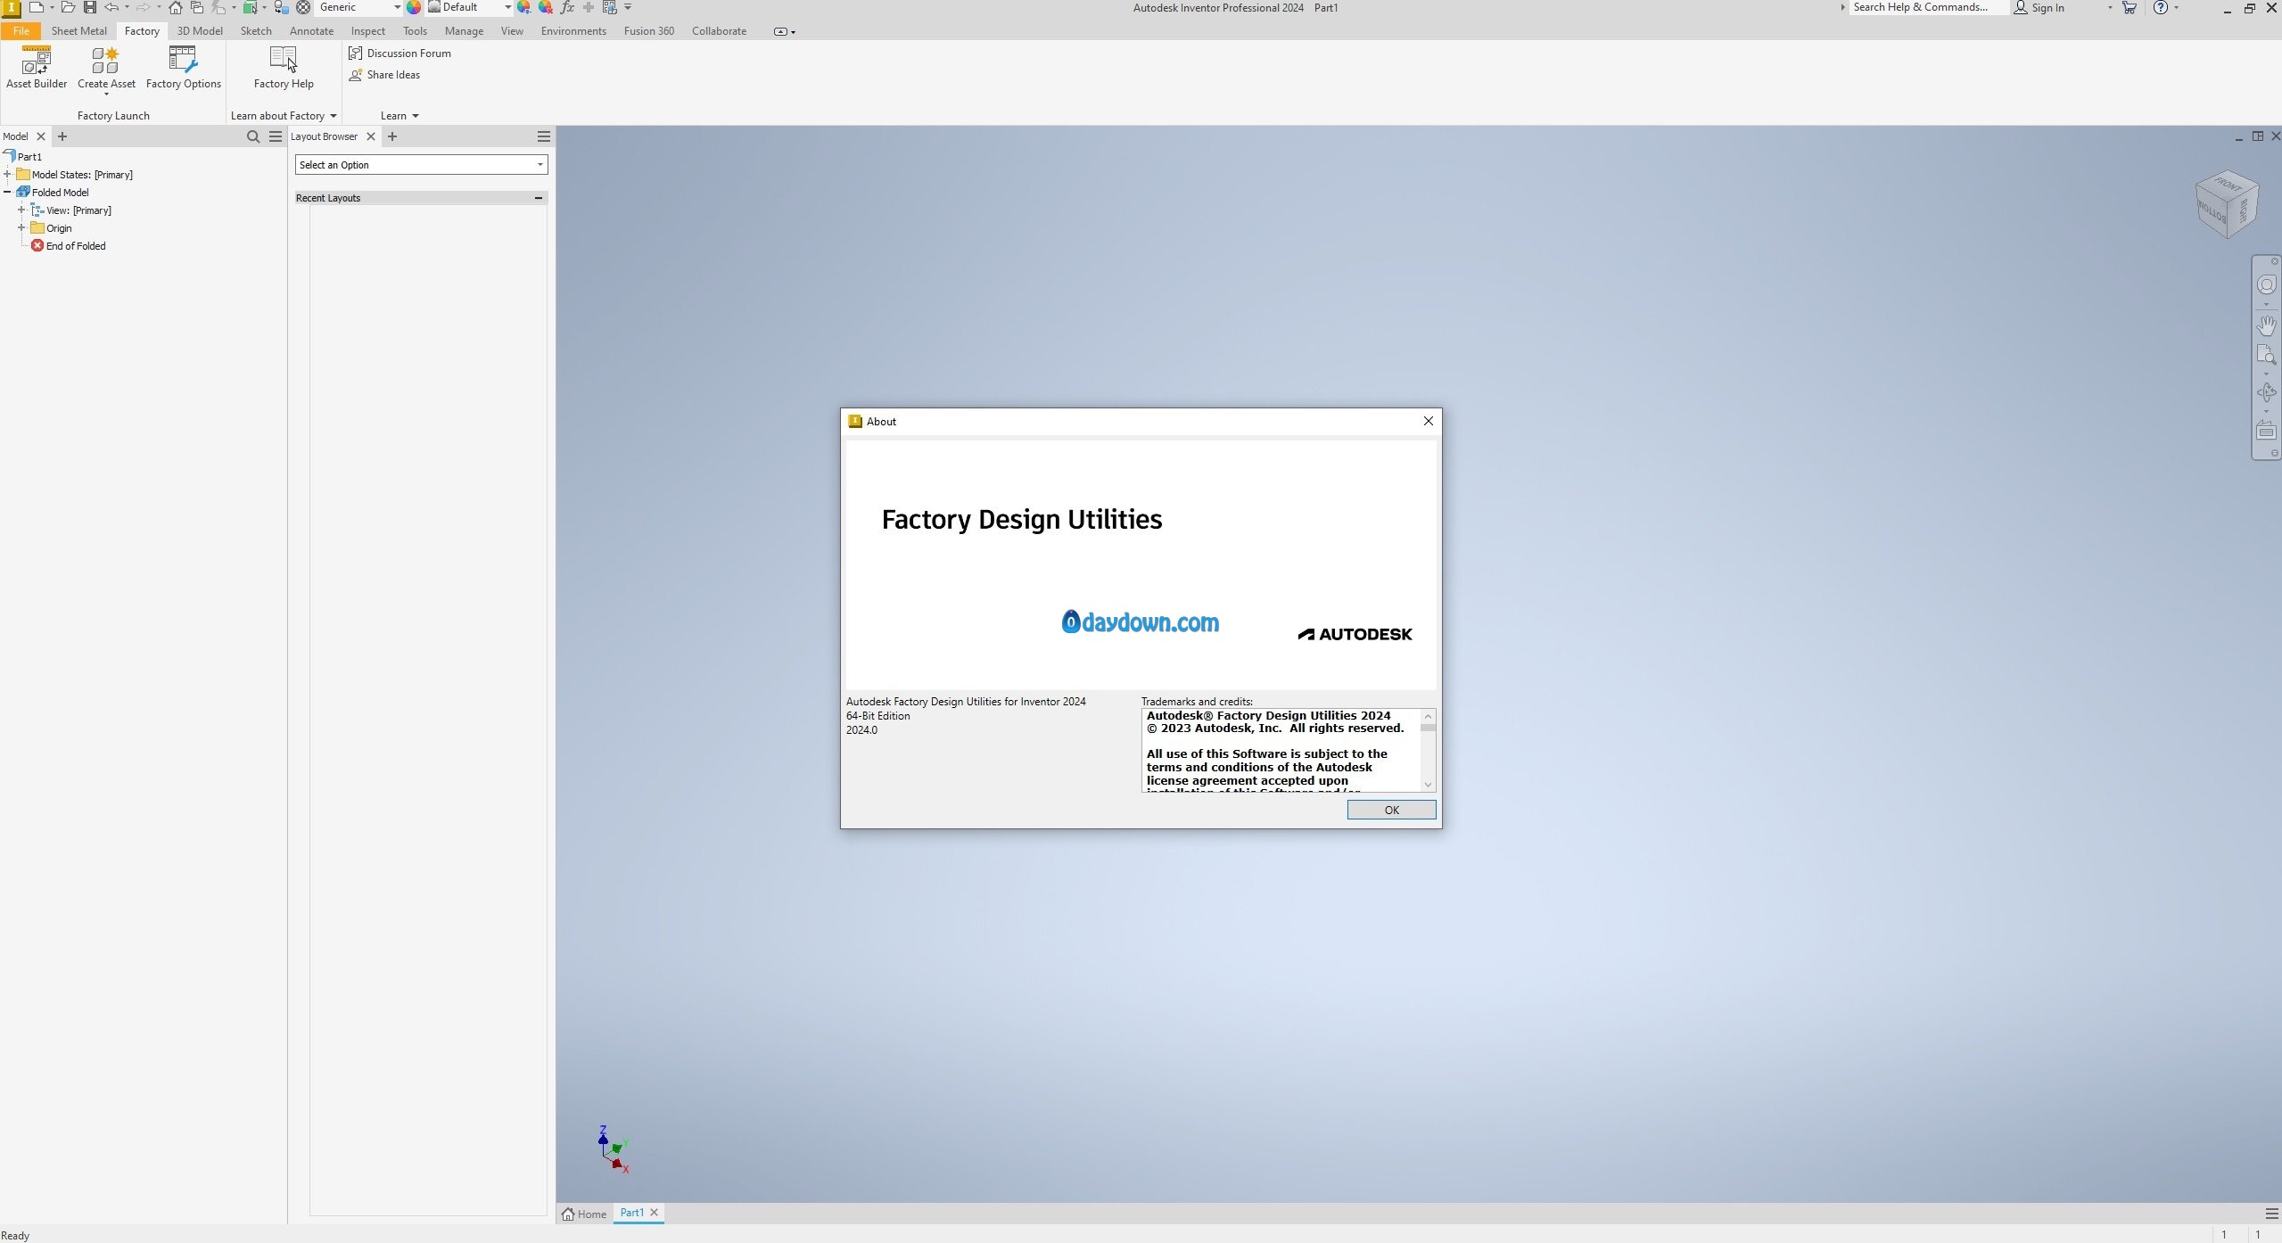Click the Redo arrow icon

143,7
